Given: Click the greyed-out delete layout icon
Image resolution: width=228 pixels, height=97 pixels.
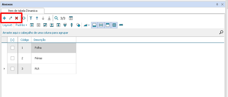Looking at the screenshot, I should [39, 25].
